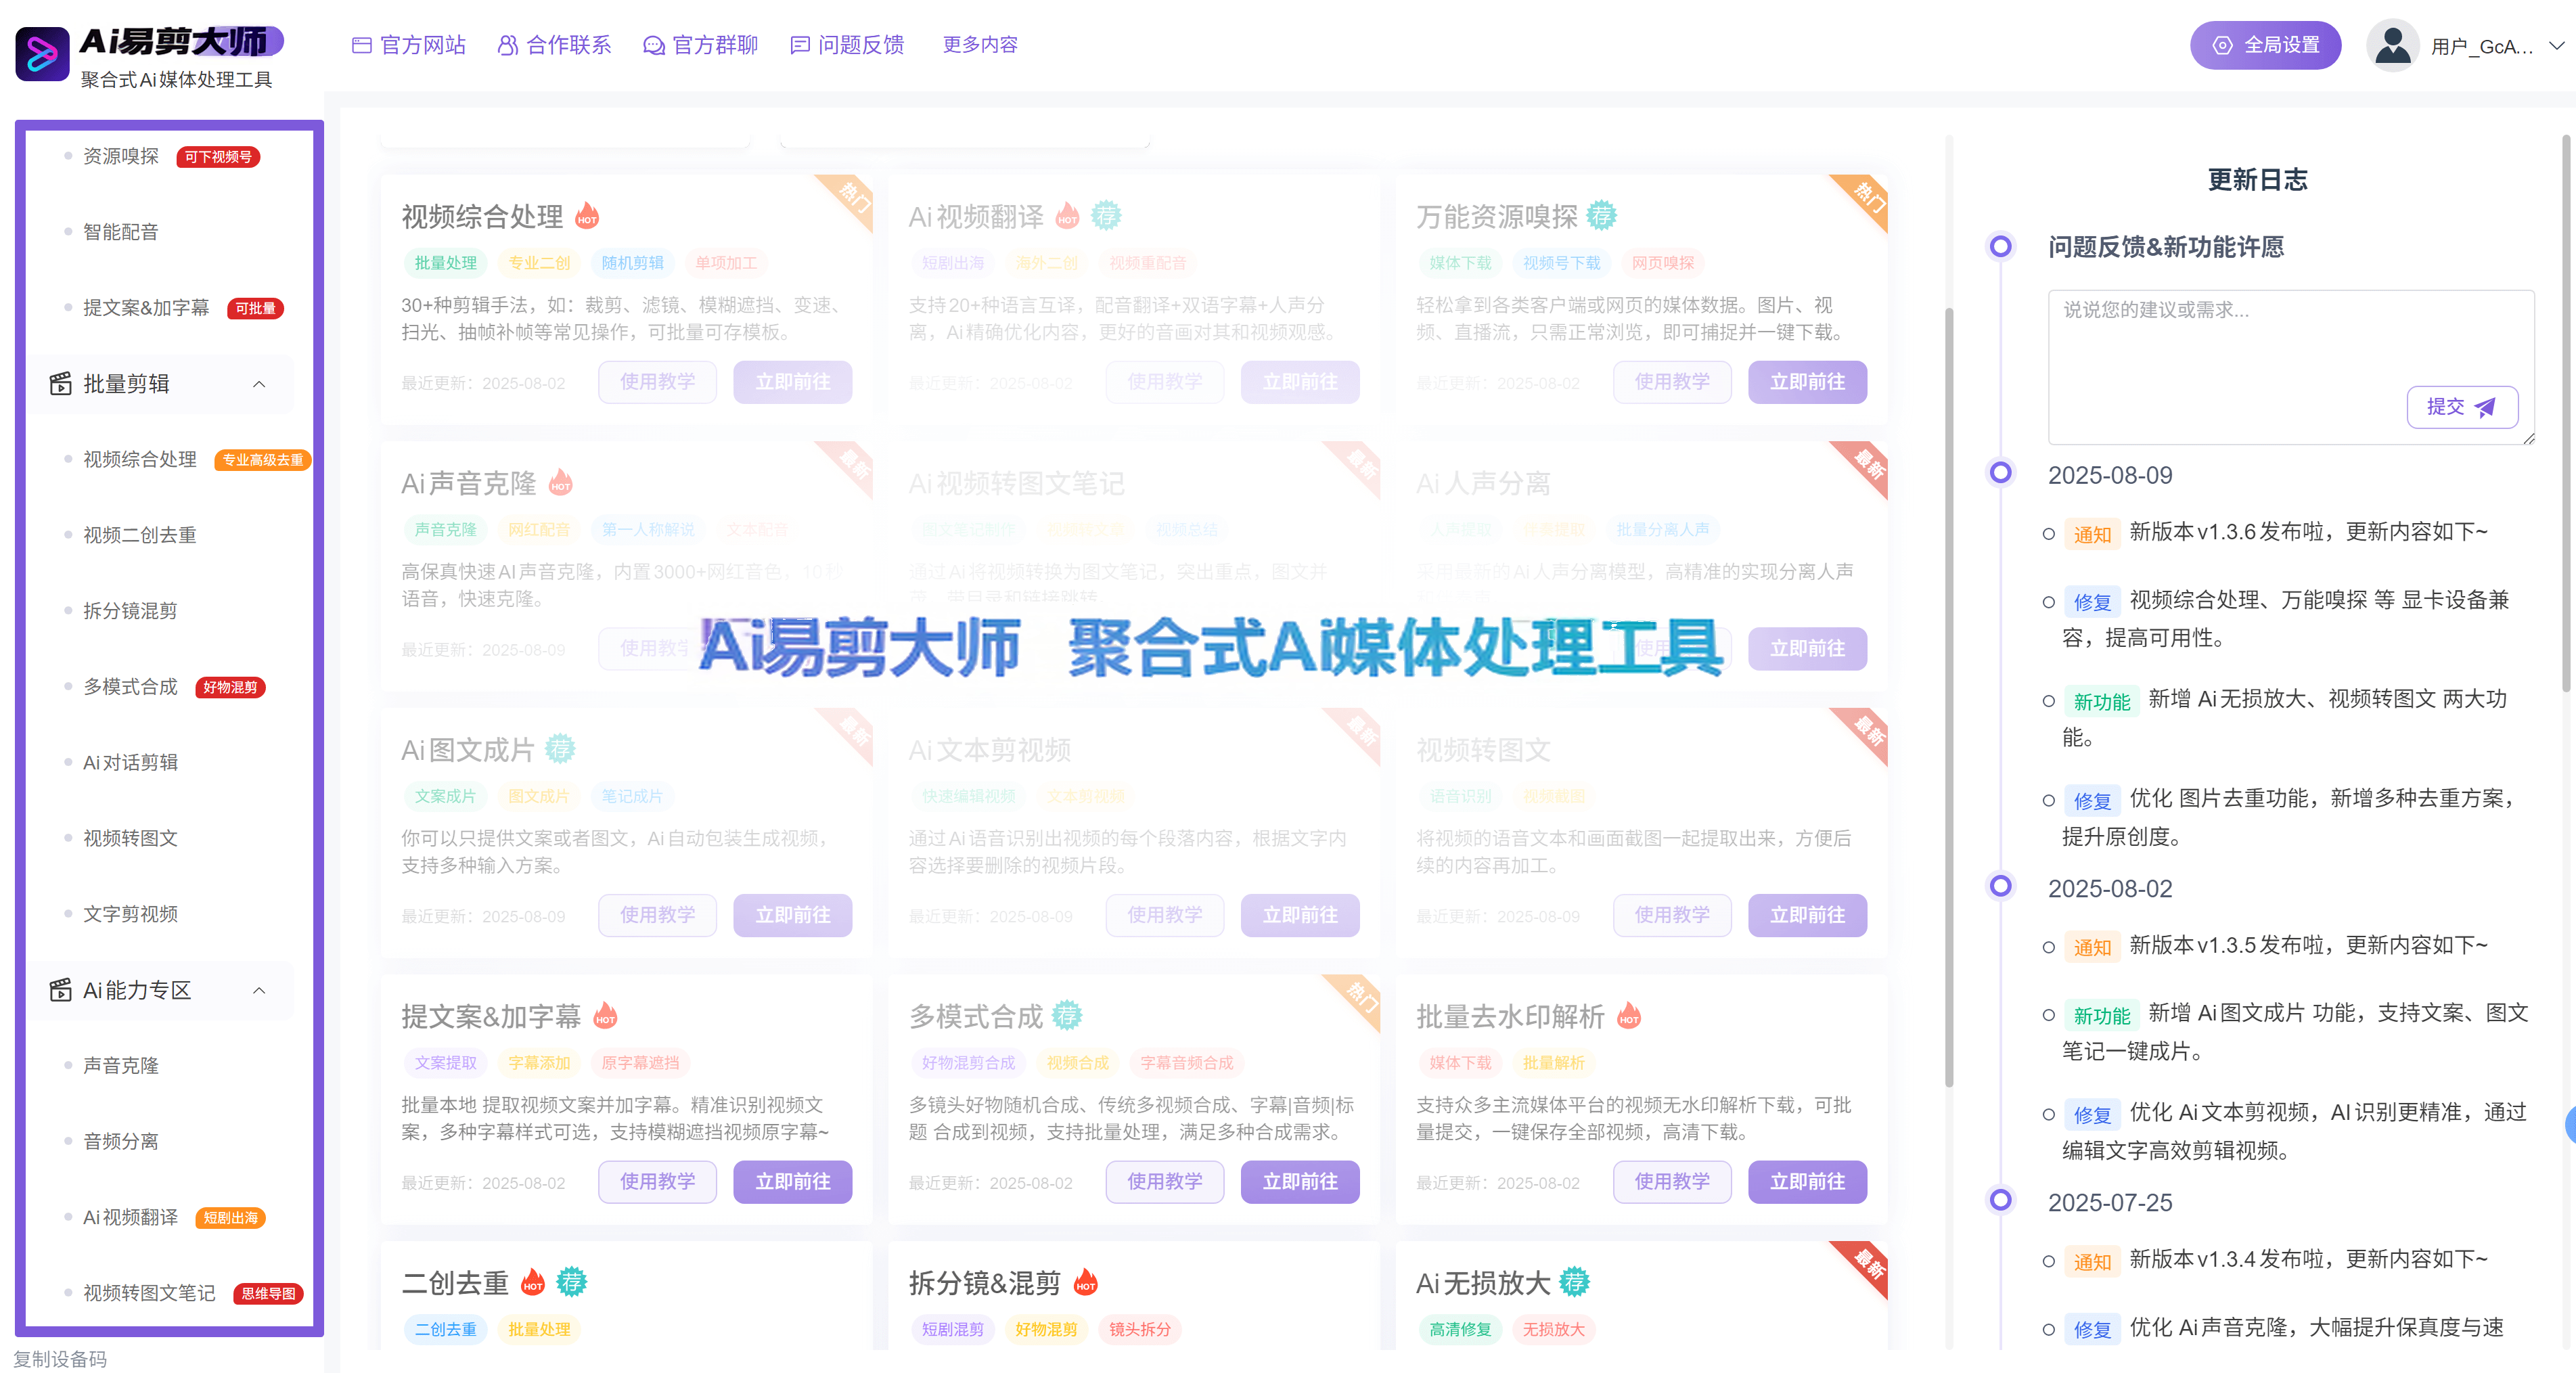Image resolution: width=2576 pixels, height=1373 pixels.
Task: Click the HOT flame icon beside 提文案&加字幕 card title
Action: click(x=605, y=1016)
